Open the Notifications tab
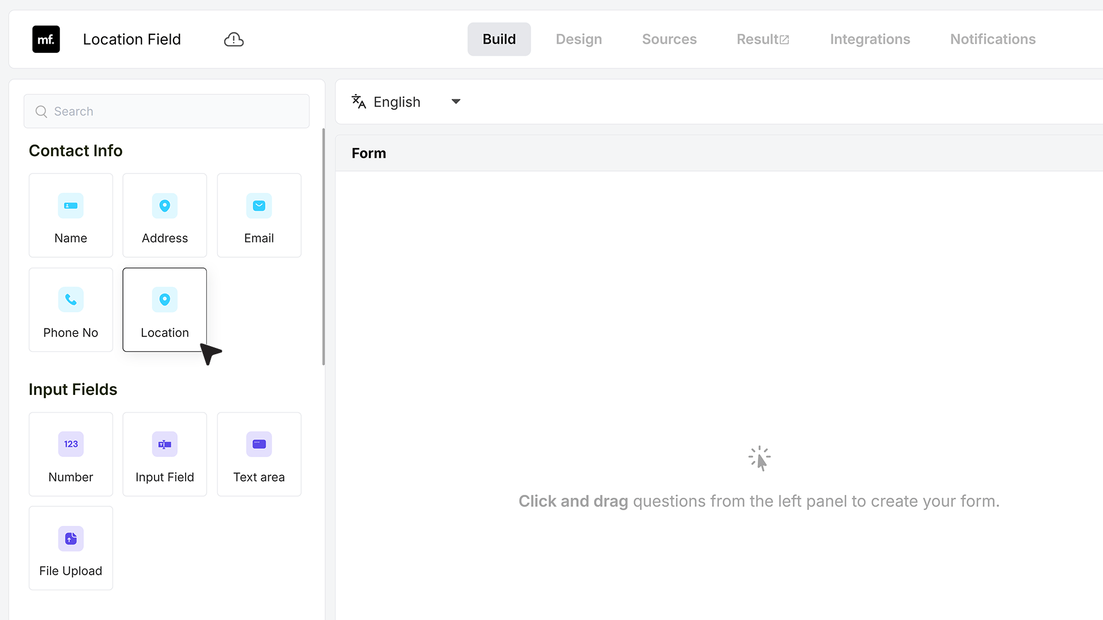1103x620 pixels. tap(993, 39)
